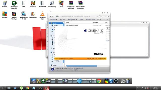Click the green skull icon in the dock

(x=43, y=81)
